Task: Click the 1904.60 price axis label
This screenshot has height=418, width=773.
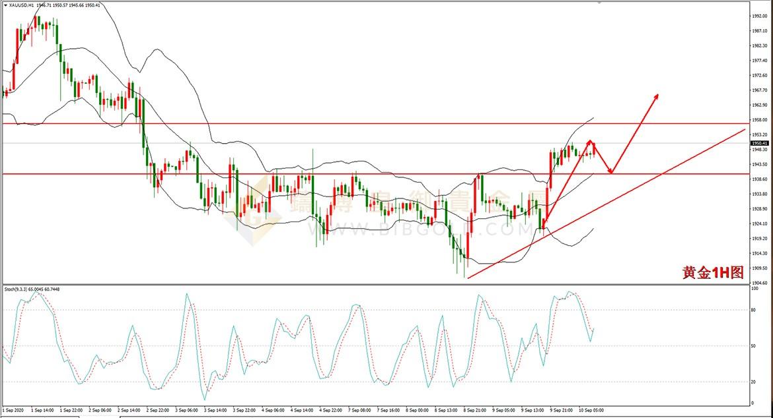Action: (760, 283)
